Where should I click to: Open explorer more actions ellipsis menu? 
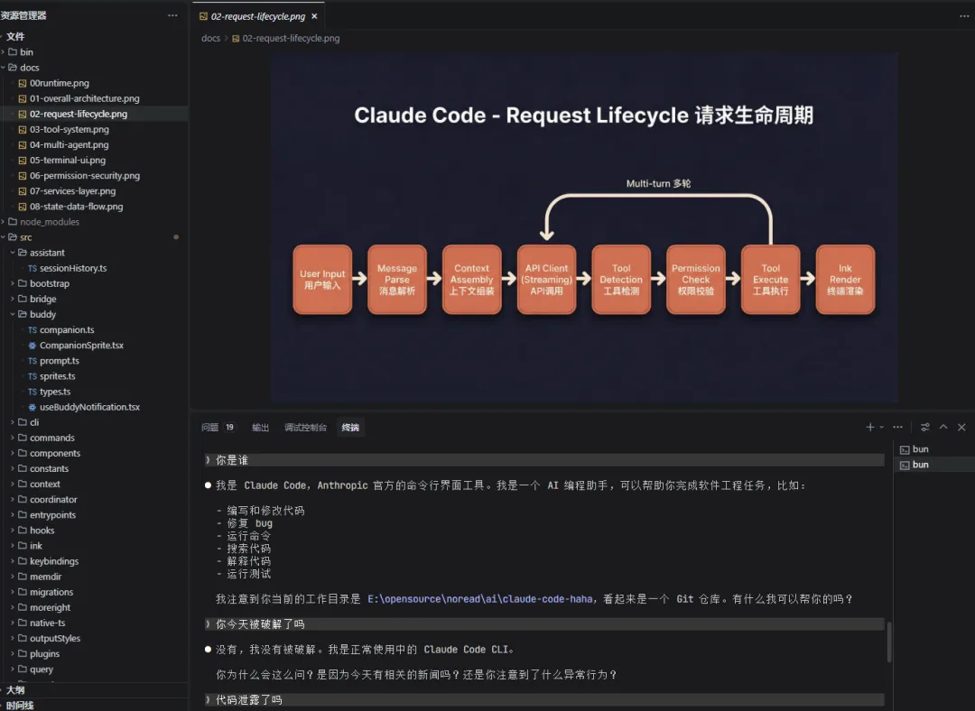[172, 15]
